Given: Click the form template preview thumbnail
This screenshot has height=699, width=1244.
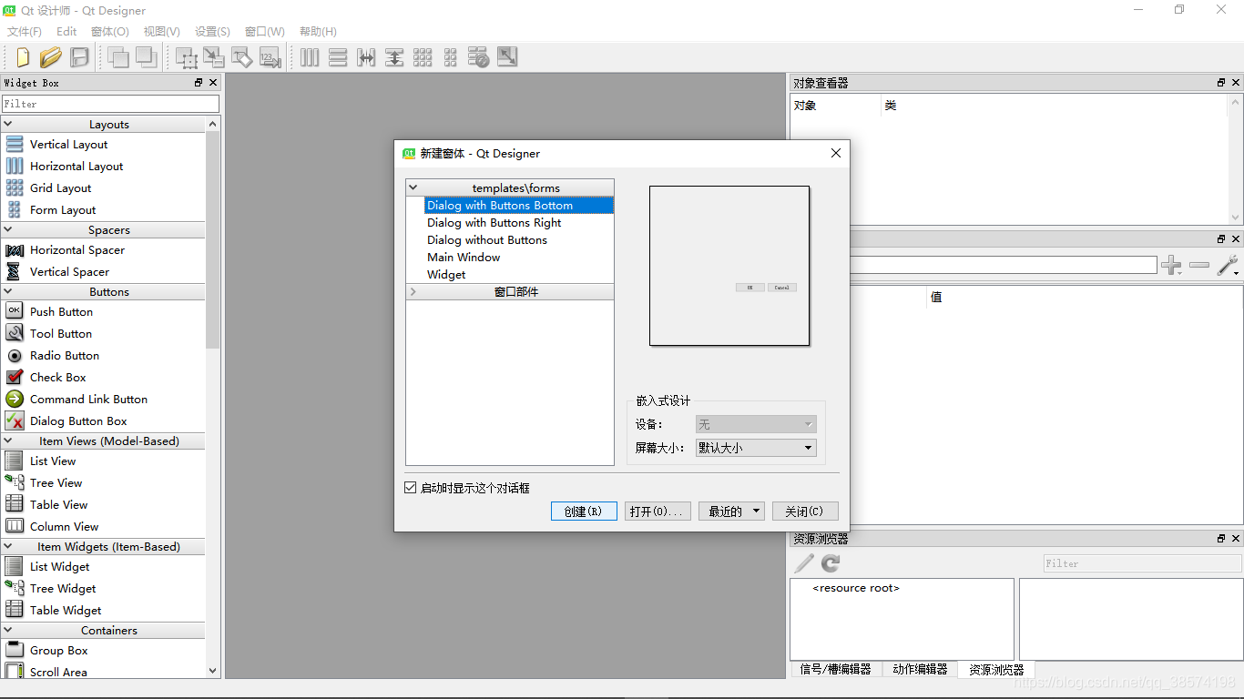Looking at the screenshot, I should pos(729,266).
